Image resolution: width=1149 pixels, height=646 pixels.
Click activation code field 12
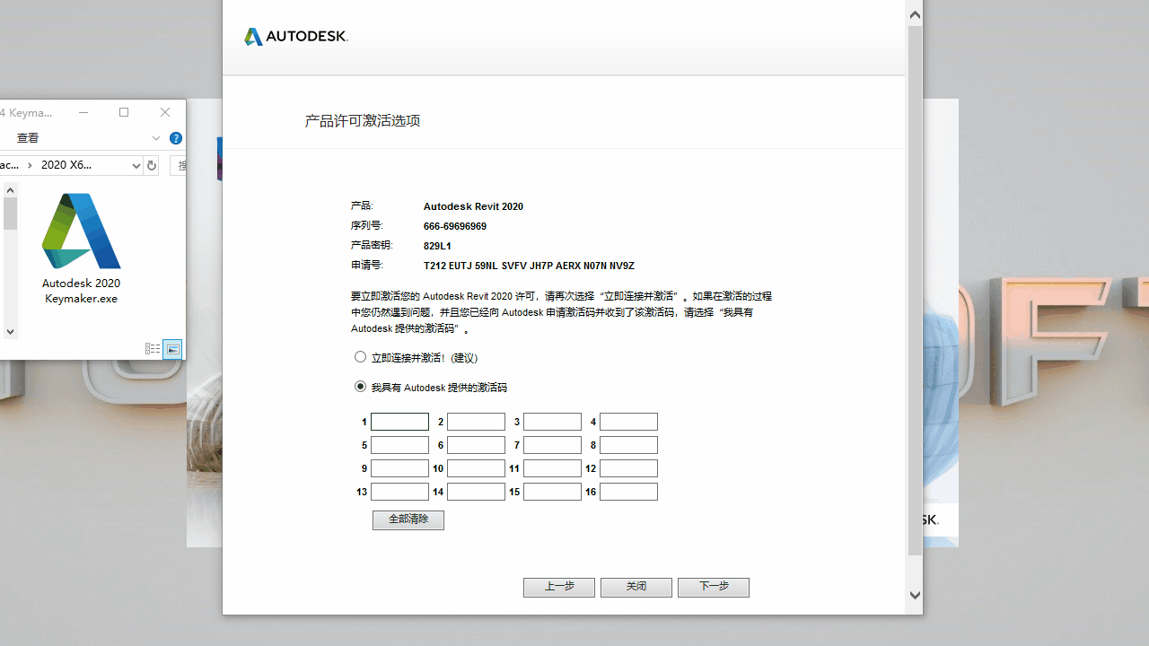629,468
